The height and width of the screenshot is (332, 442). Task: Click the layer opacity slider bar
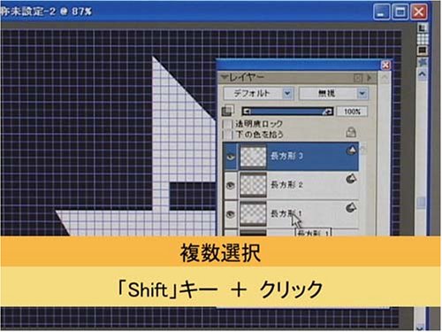coord(287,112)
